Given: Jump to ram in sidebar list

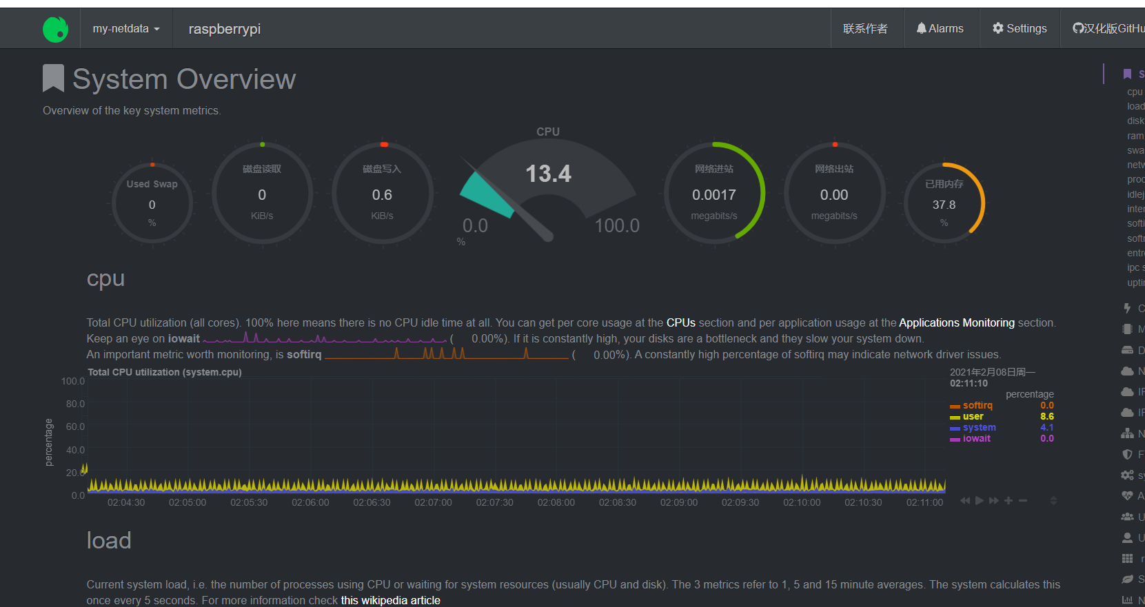Looking at the screenshot, I should coord(1135,136).
